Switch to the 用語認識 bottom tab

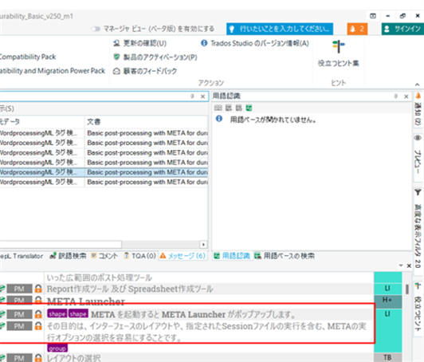232,256
